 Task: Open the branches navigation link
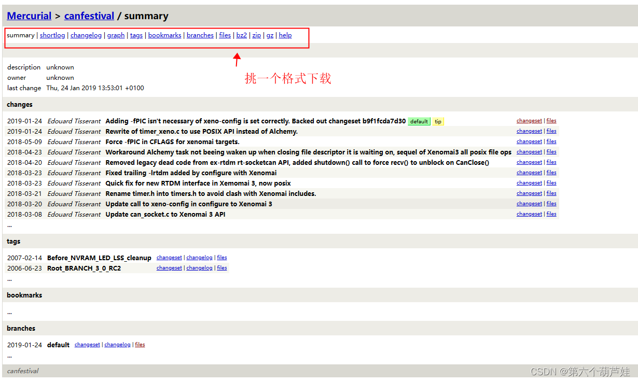pos(200,35)
